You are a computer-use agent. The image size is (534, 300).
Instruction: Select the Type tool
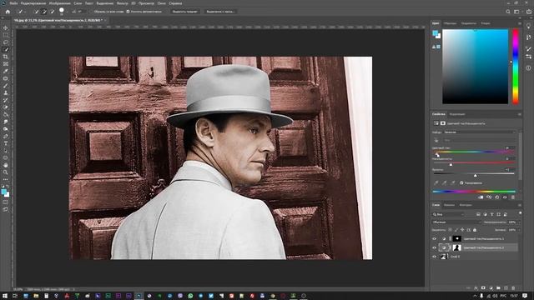(x=6, y=143)
